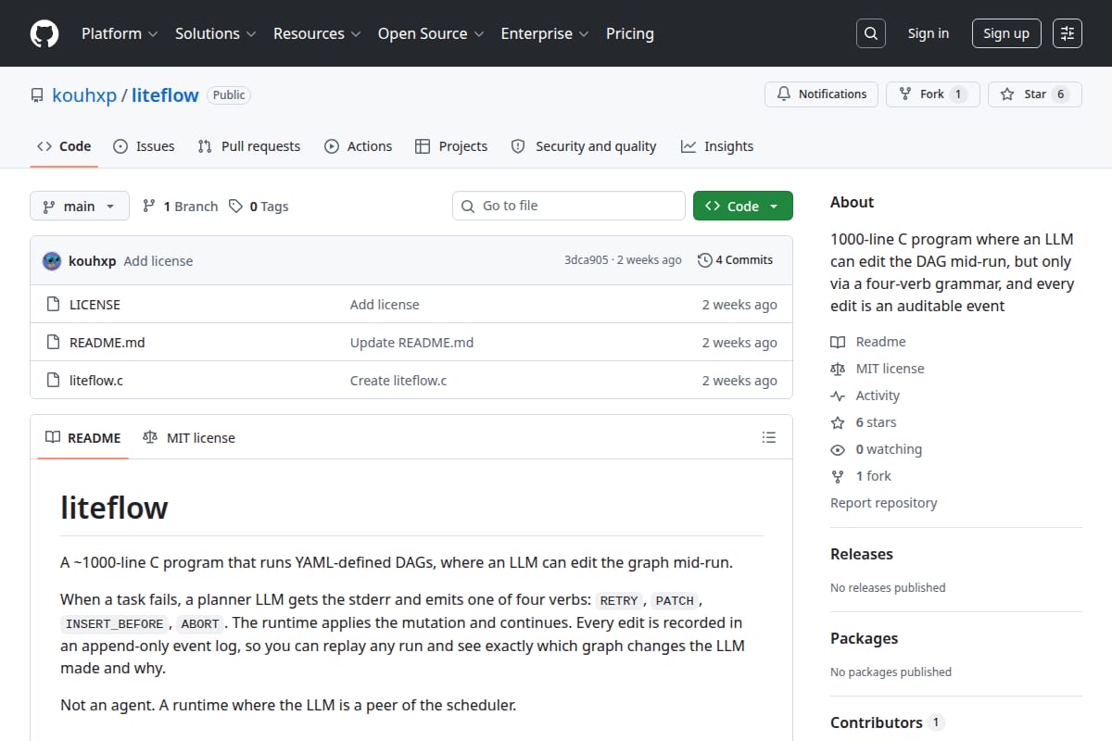The image size is (1112, 741).
Task: Fork the repository
Action: (x=933, y=94)
